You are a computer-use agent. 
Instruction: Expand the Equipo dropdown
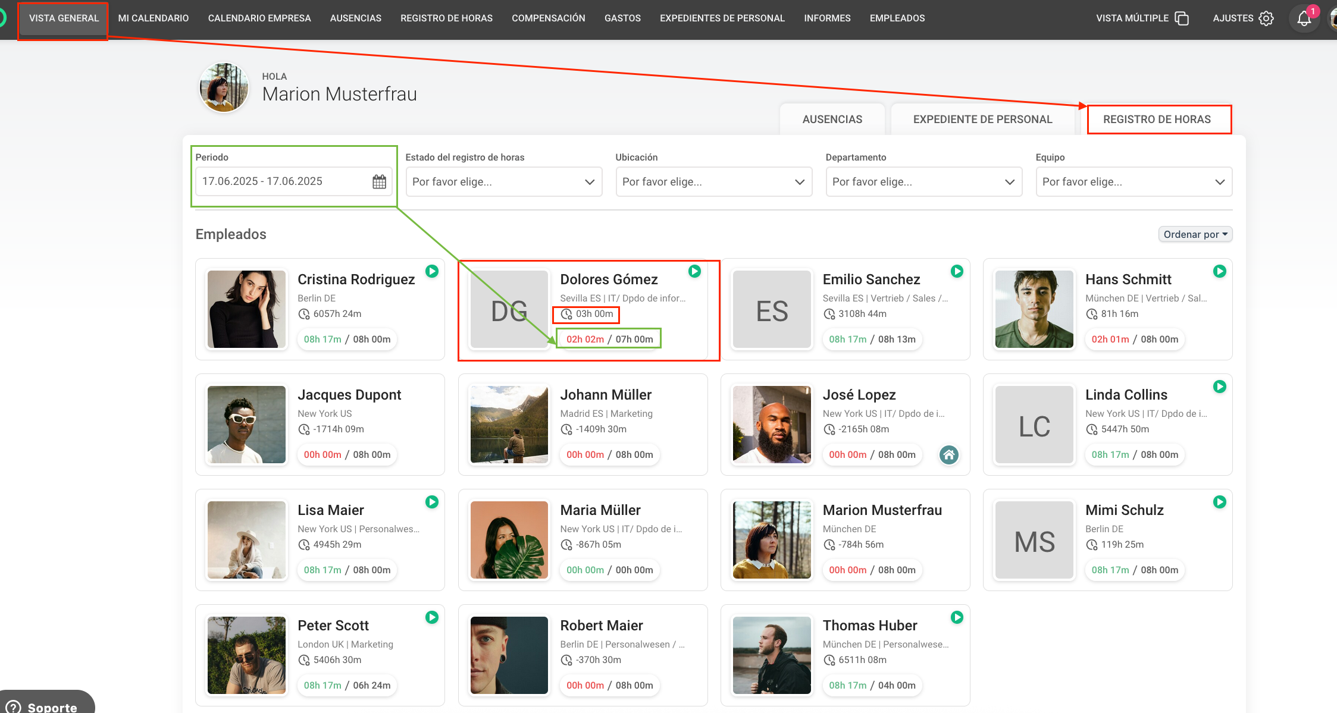[1134, 181]
